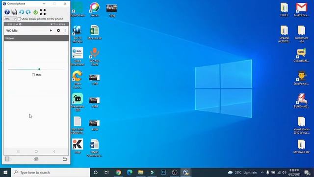This screenshot has height=177, width=314.
Task: Select the Excel file My Data desktop icon
Action: [x=95, y=32]
